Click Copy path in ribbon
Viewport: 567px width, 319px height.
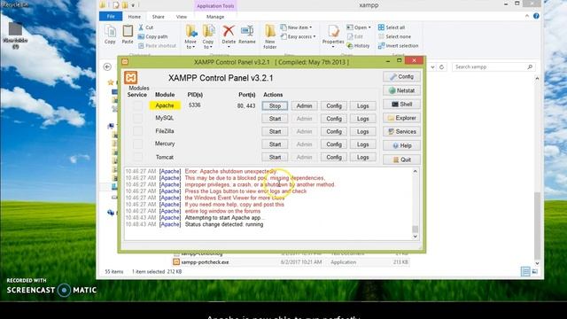click(152, 36)
